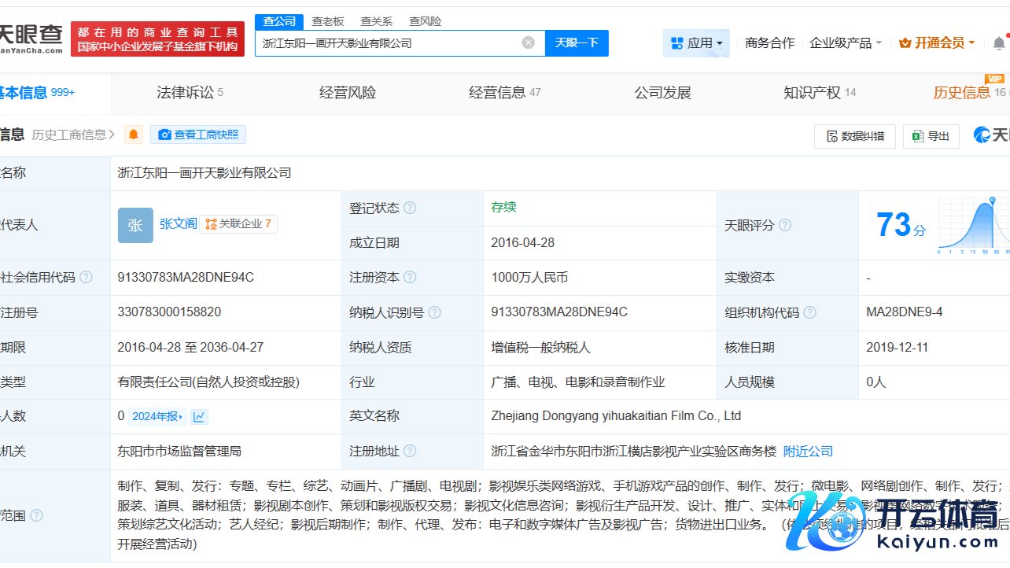Click the help icon next to 天眼评分
Image resolution: width=1010 pixels, height=568 pixels.
click(x=784, y=226)
